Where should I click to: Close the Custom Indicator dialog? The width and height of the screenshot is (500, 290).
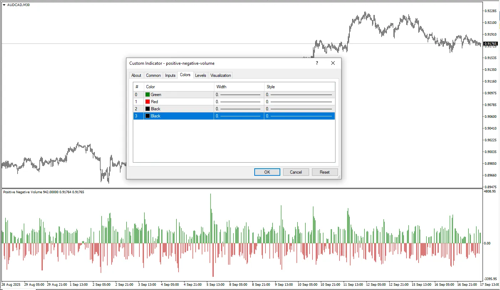[x=333, y=63]
